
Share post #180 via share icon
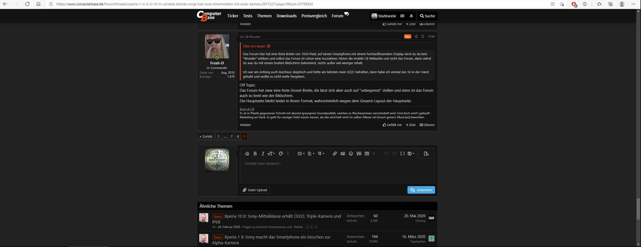point(416,37)
